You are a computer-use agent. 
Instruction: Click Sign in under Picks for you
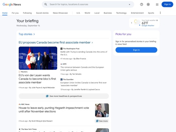click(x=136, y=50)
